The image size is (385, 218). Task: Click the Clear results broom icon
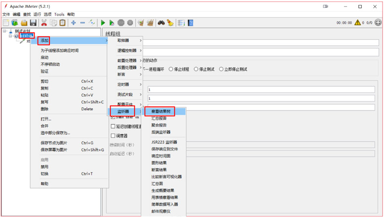point(141,23)
